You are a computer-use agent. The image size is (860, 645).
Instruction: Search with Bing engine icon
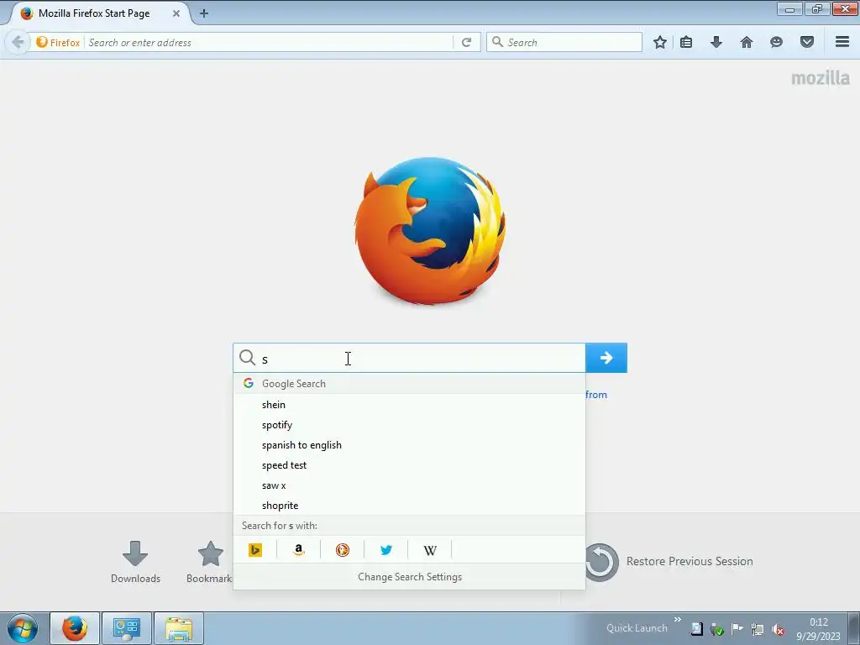click(255, 549)
